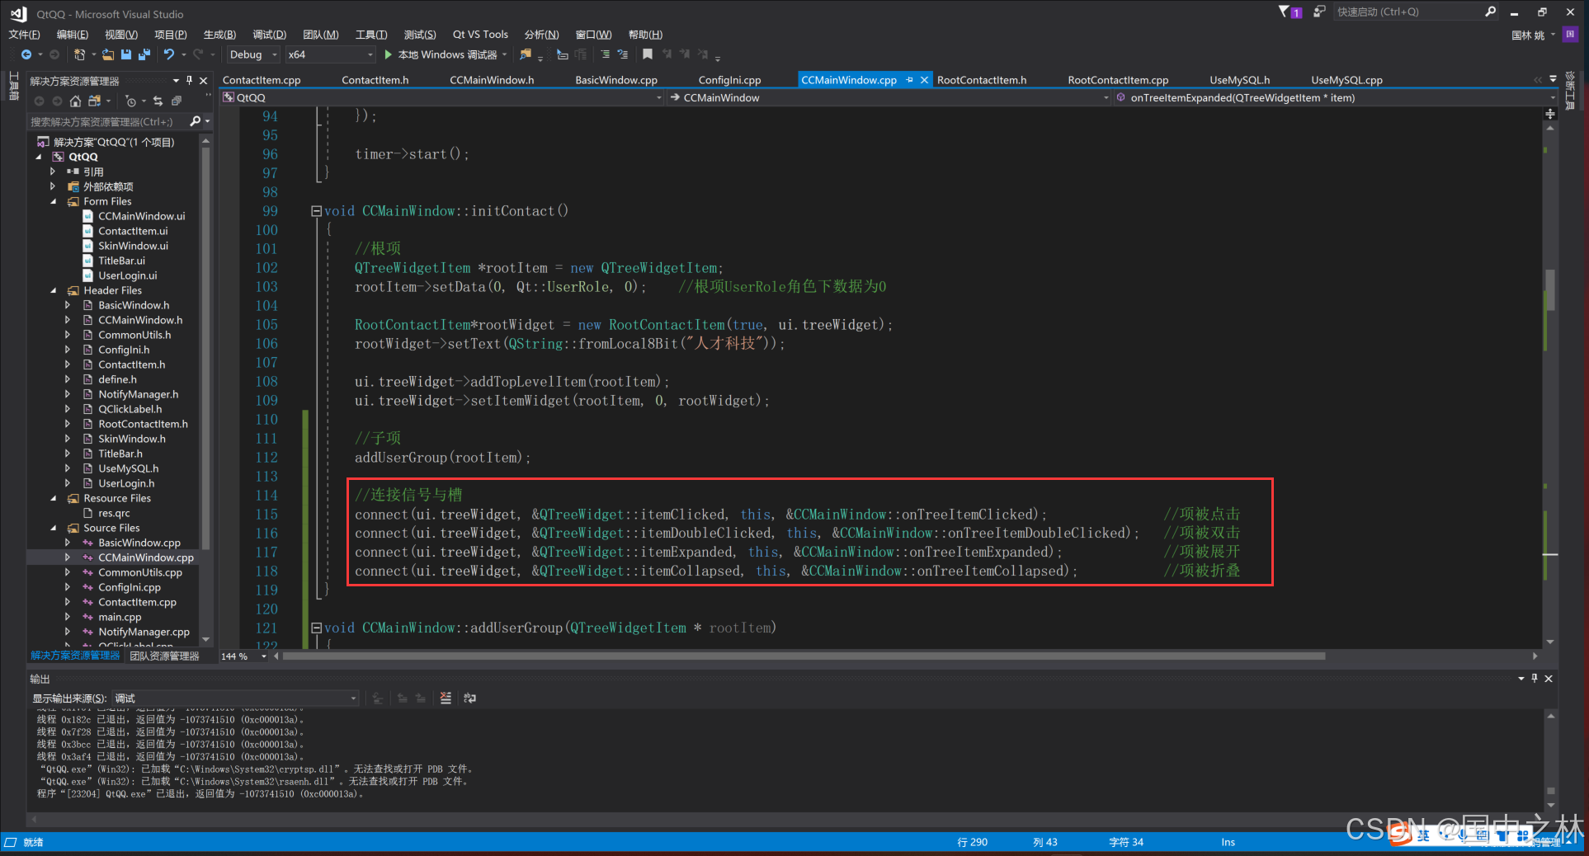
Task: Click the editor horizontal scrollbar
Action: 804,656
